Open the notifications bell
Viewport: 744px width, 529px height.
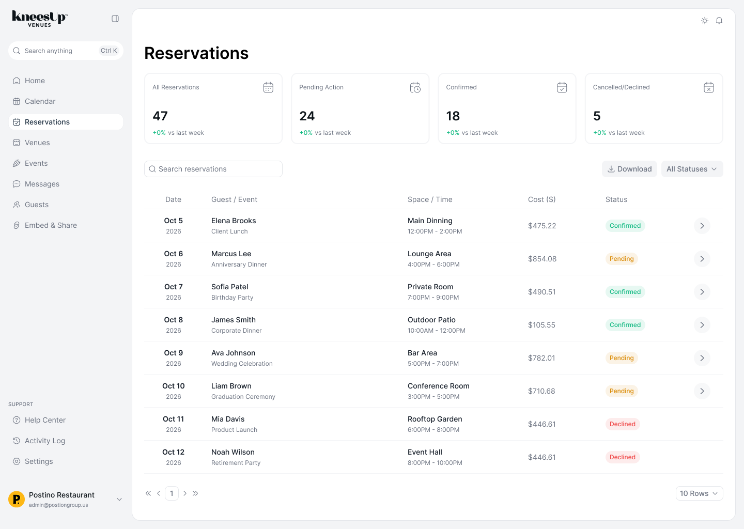point(719,21)
